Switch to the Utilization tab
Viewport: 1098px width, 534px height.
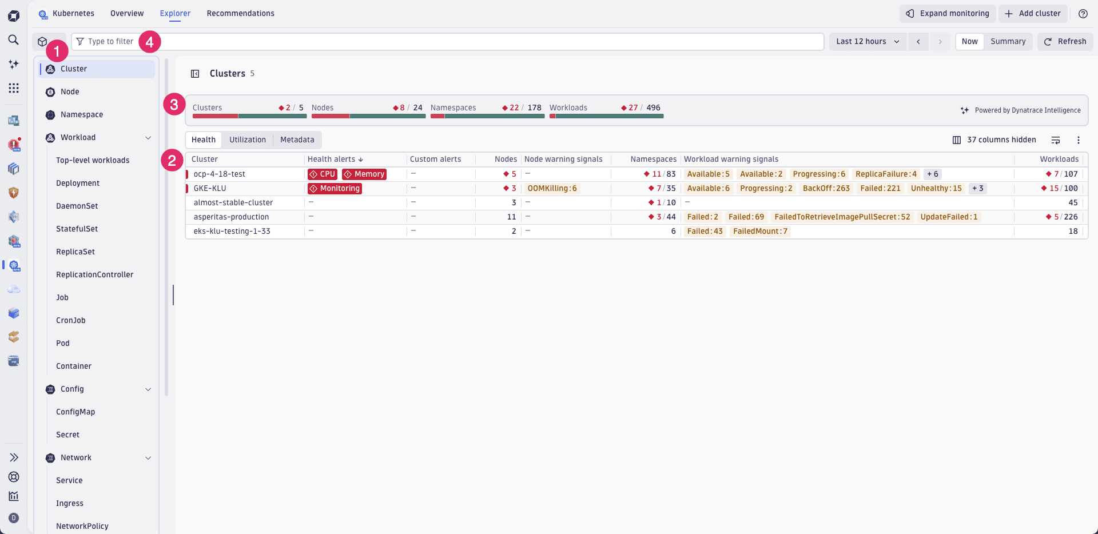247,140
